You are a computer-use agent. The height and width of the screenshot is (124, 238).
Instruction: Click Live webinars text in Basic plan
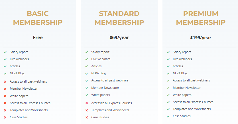[x=19, y=59]
